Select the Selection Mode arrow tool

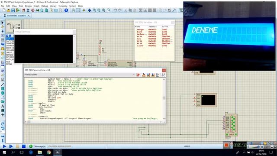point(3,23)
